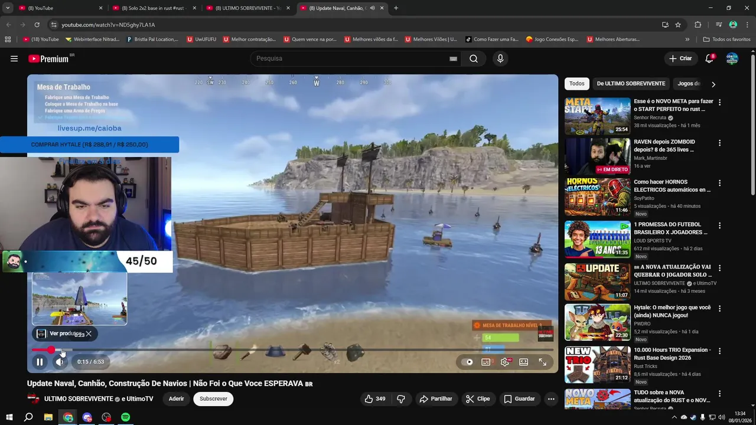Toggle autoplay switch in player

(x=469, y=362)
